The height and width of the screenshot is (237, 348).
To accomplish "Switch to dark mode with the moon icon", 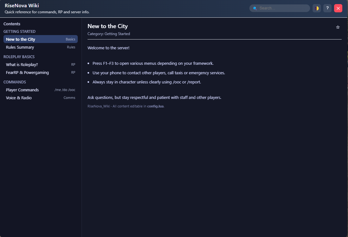I will tap(316, 8).
